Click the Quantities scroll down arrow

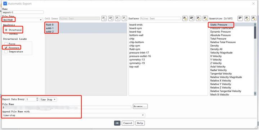tap(255, 94)
